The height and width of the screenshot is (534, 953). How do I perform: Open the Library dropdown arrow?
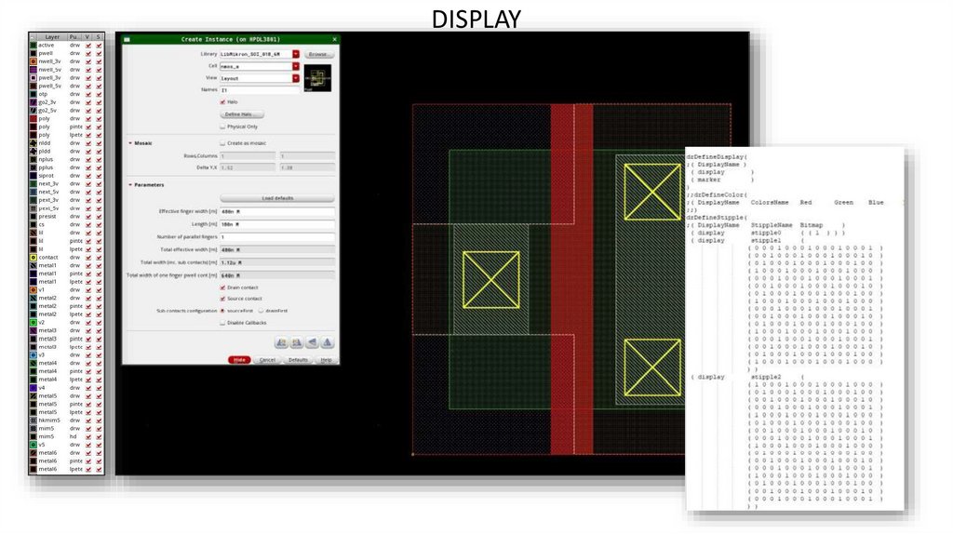[296, 54]
